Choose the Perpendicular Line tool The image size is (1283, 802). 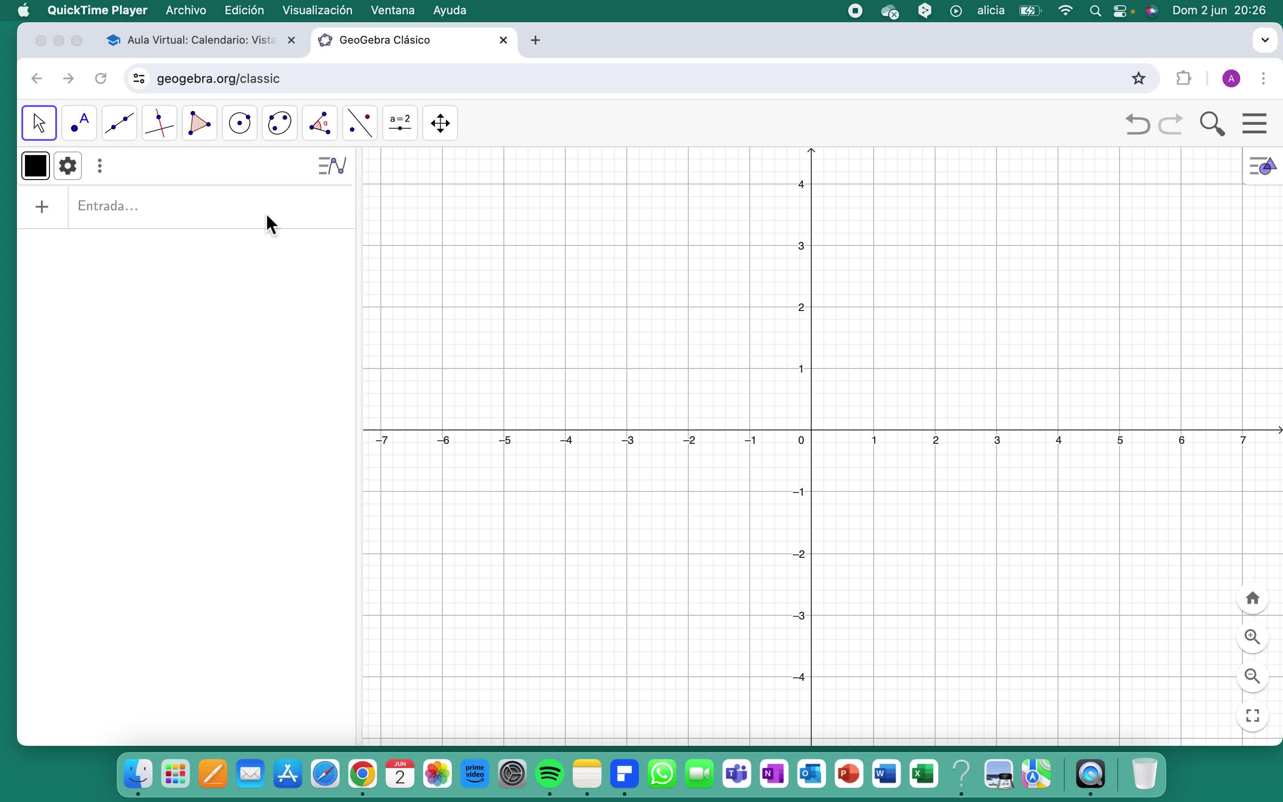[159, 123]
